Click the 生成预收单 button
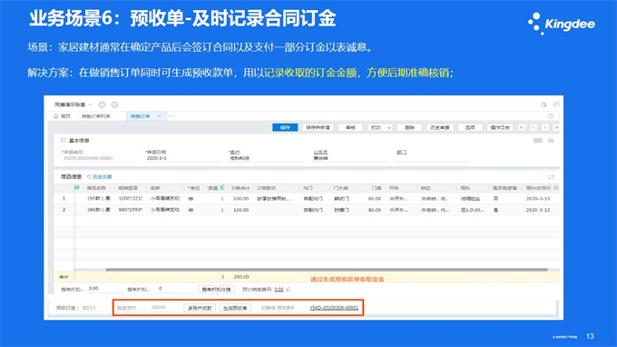 [235, 308]
